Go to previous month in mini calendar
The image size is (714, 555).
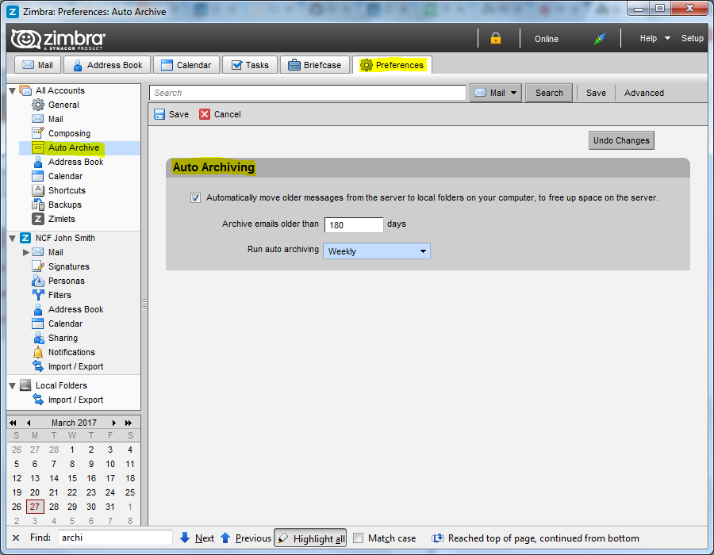click(x=29, y=423)
